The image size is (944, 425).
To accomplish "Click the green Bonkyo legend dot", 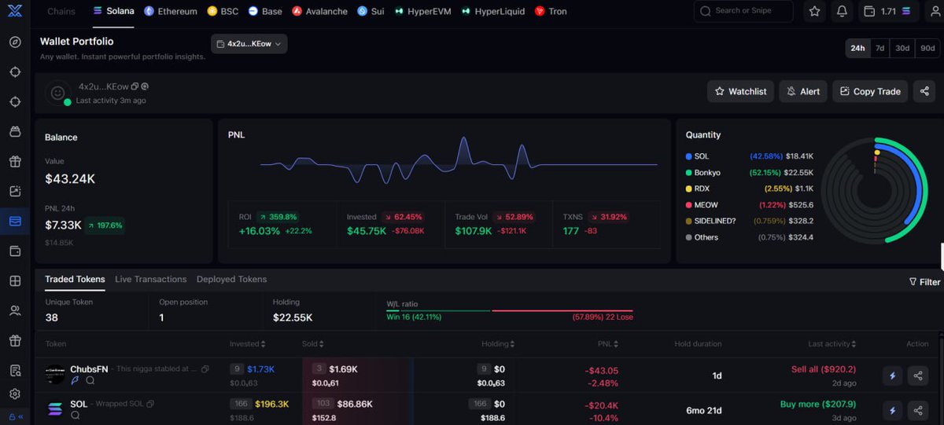I will click(689, 172).
